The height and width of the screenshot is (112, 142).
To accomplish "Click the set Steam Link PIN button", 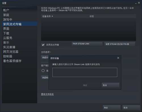I will click(120, 44).
